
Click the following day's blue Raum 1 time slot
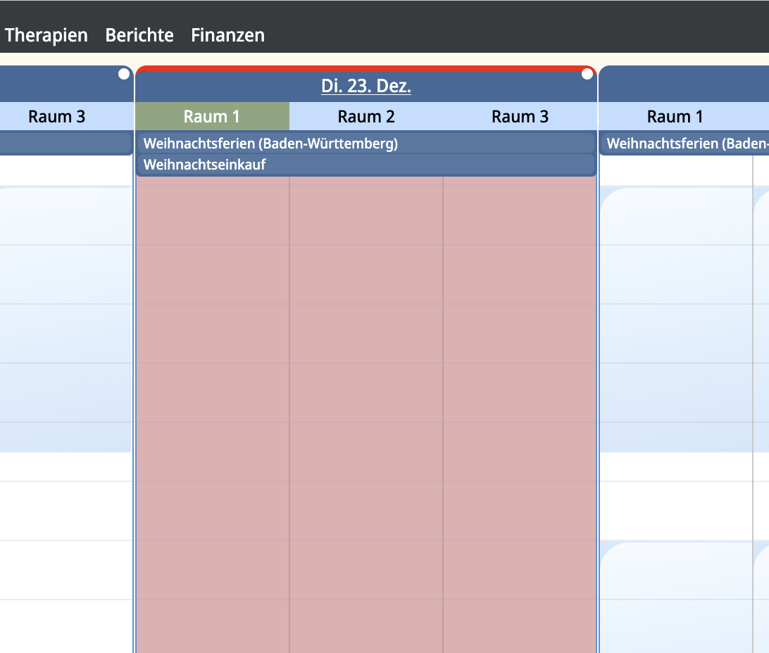pyautogui.click(x=675, y=317)
